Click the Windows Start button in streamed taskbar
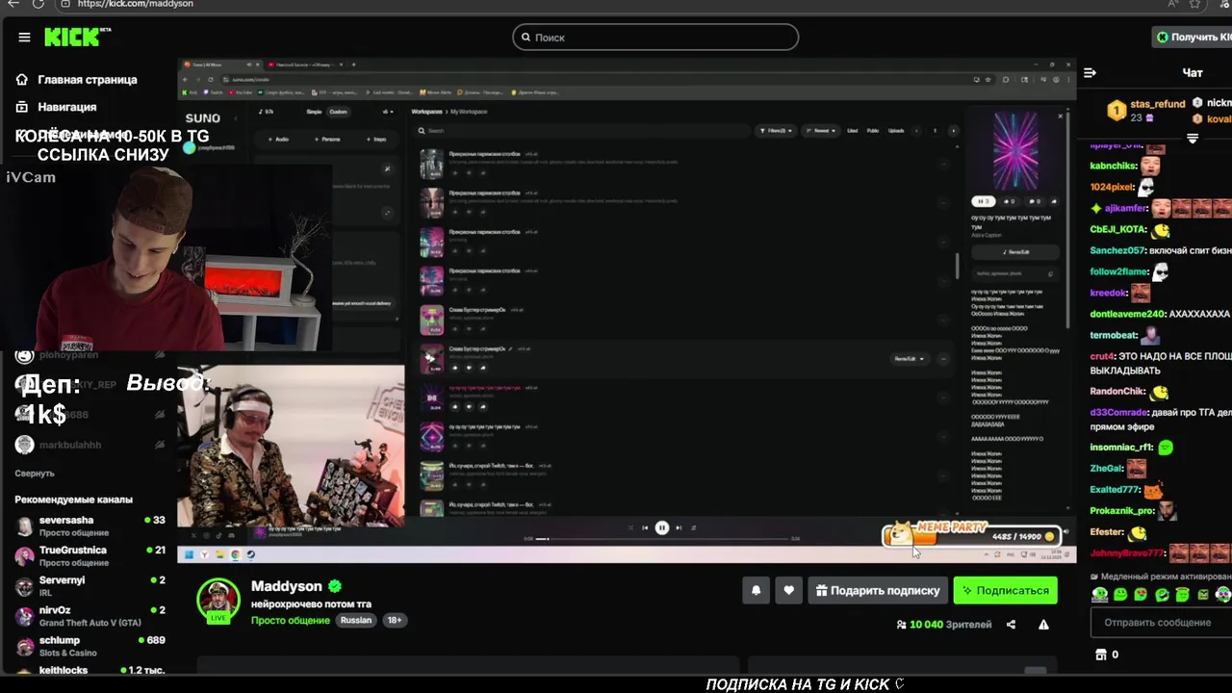Viewport: 1232px width, 693px height. point(189,554)
